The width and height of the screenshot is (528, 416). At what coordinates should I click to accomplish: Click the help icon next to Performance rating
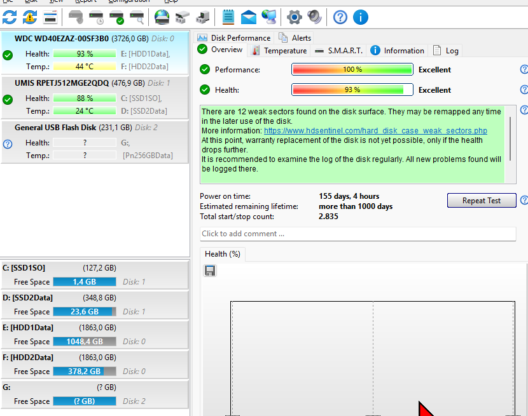tap(524, 69)
